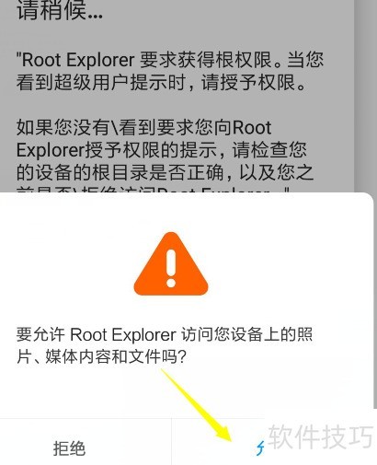Tap the 拒绝 deny button
The image size is (377, 465).
(69, 448)
